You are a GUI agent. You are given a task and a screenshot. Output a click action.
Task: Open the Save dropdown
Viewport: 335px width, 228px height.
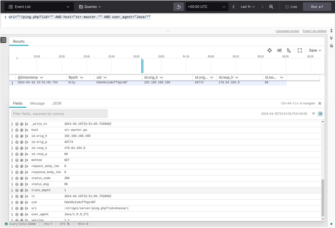tap(315, 50)
